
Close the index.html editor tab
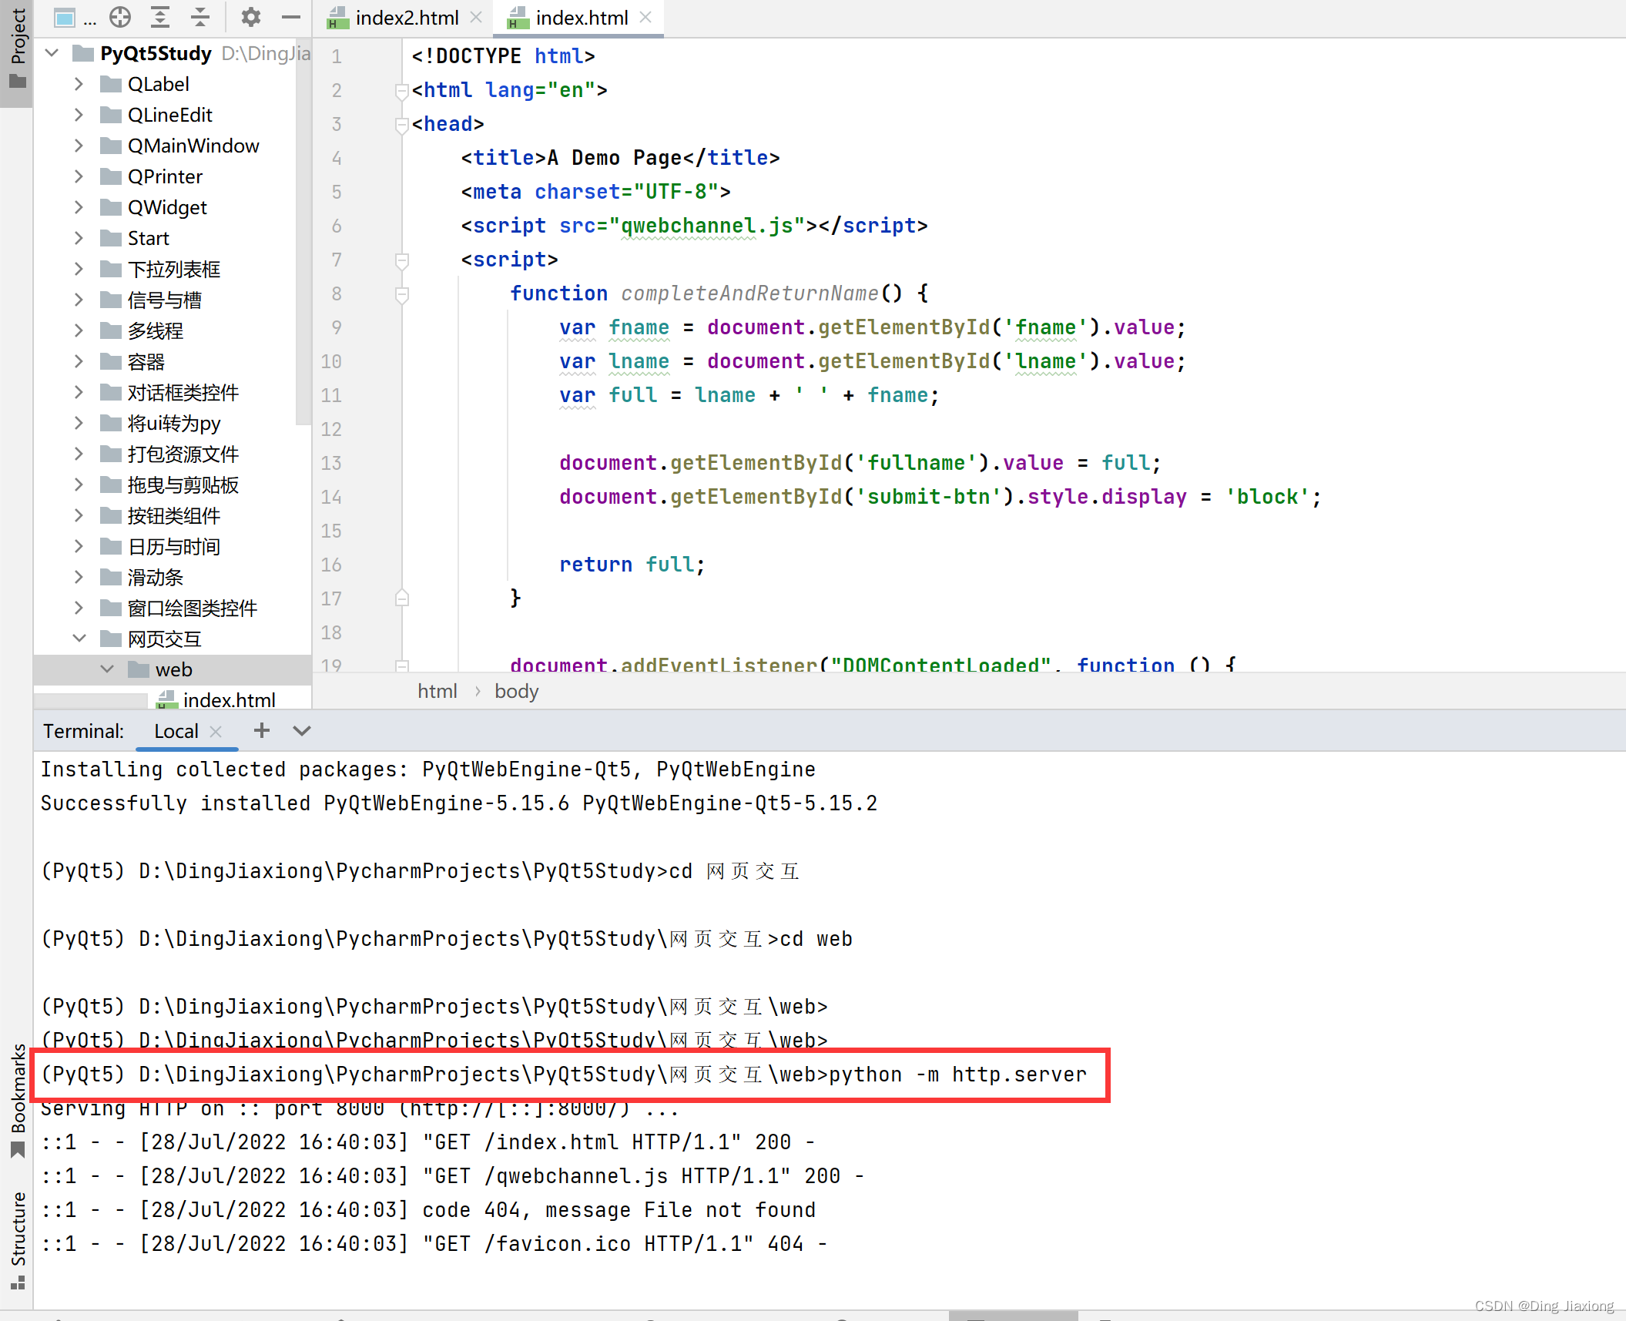point(646,17)
